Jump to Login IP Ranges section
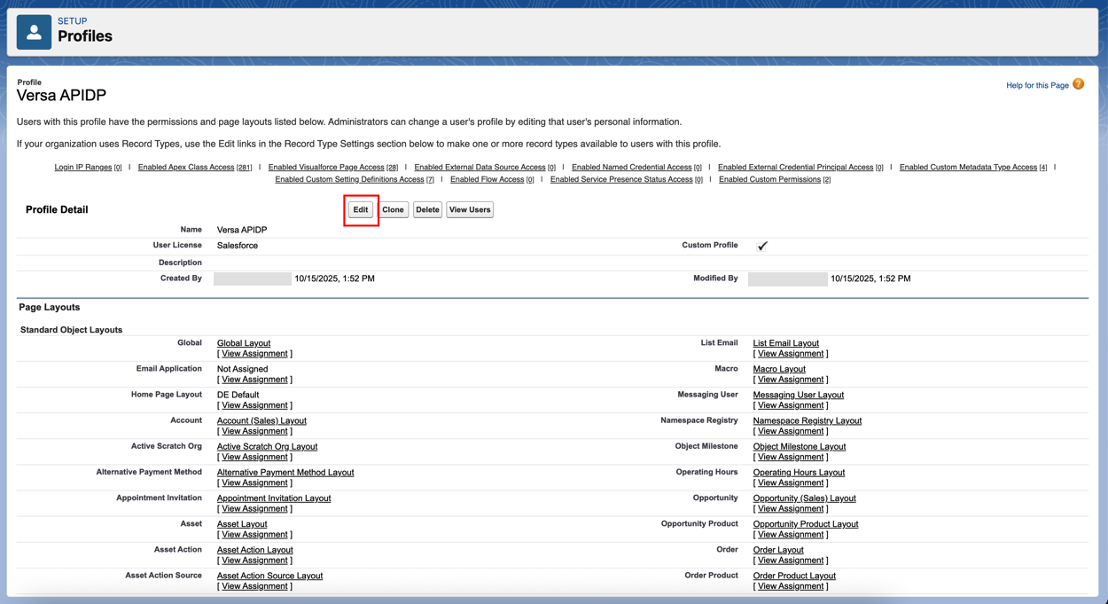1108x604 pixels. tap(83, 168)
